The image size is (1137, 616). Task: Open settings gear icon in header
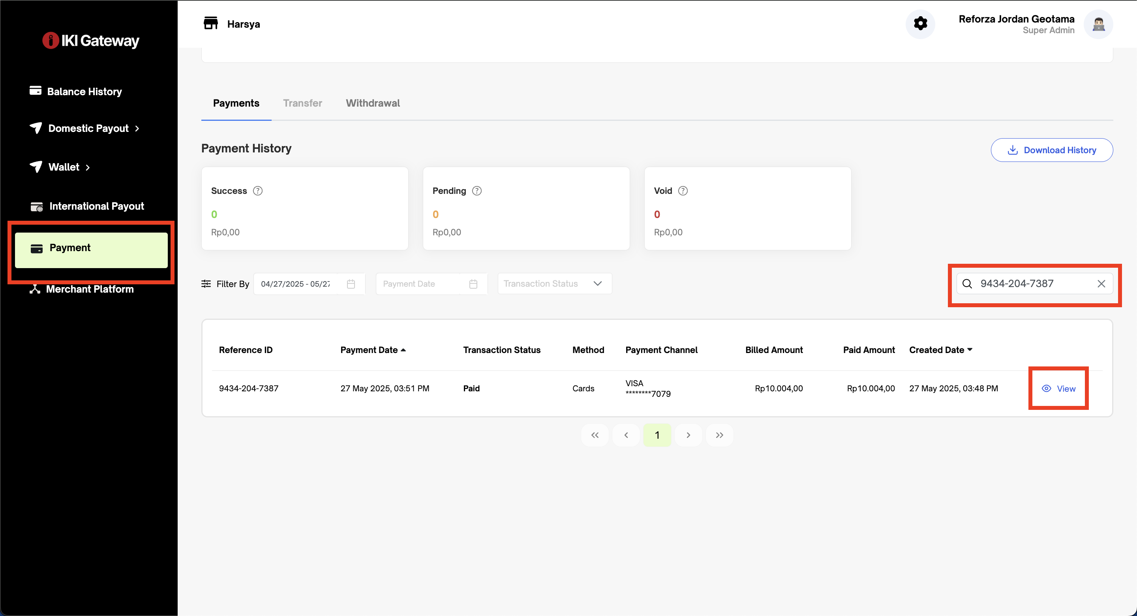pos(920,23)
